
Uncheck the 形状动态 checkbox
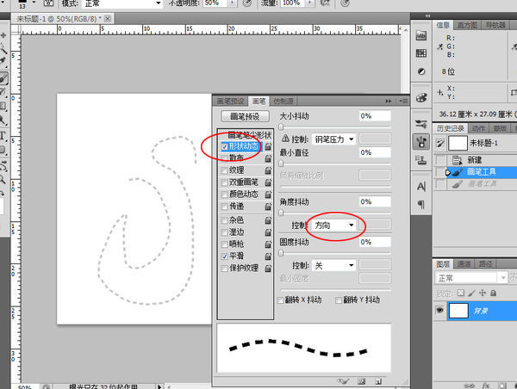[225, 146]
